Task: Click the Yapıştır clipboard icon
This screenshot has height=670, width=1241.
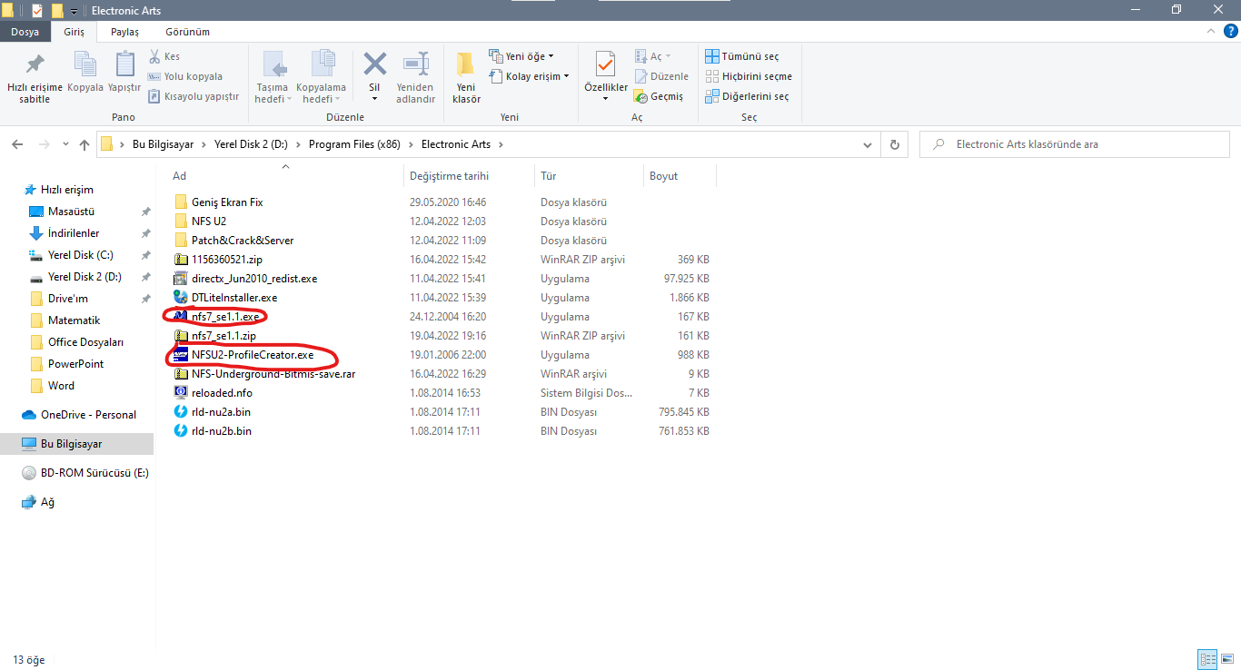Action: pyautogui.click(x=124, y=64)
